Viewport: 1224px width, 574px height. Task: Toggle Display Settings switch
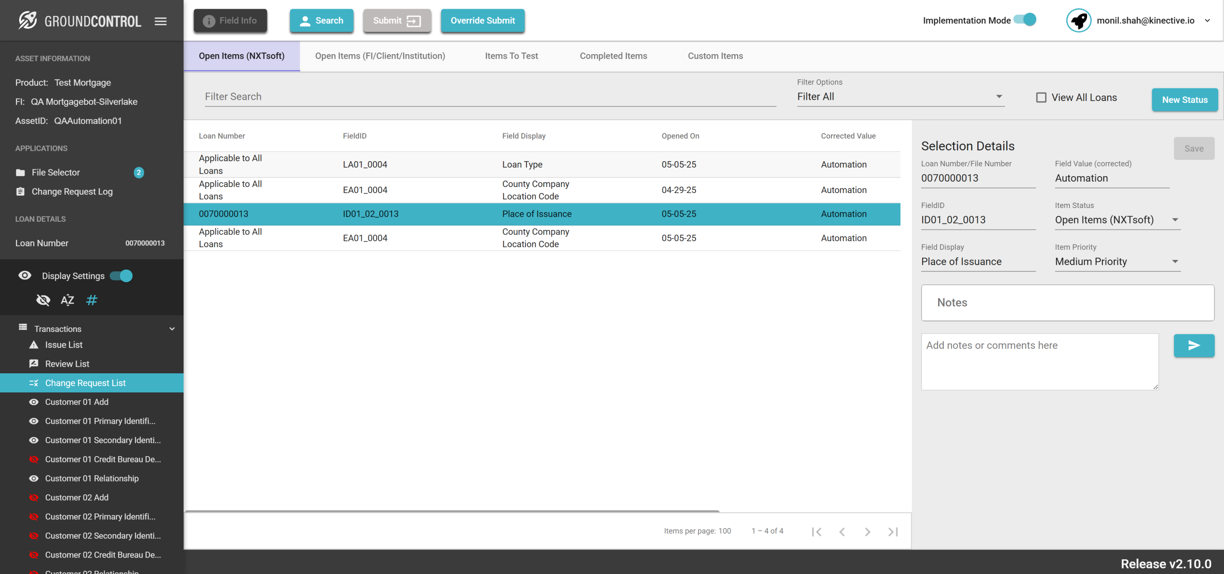[x=121, y=275]
